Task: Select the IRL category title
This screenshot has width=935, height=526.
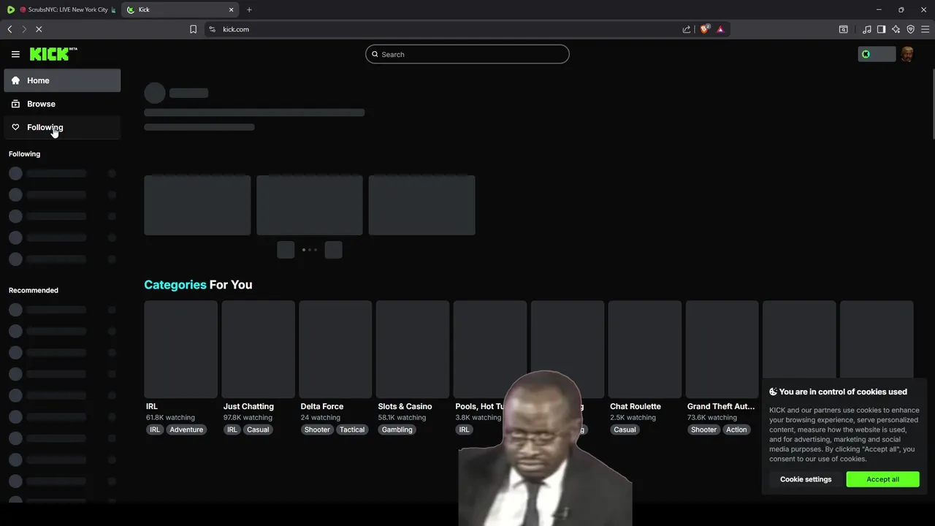Action: click(152, 406)
